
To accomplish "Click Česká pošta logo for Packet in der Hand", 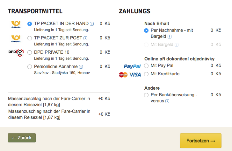I will pos(16,25).
